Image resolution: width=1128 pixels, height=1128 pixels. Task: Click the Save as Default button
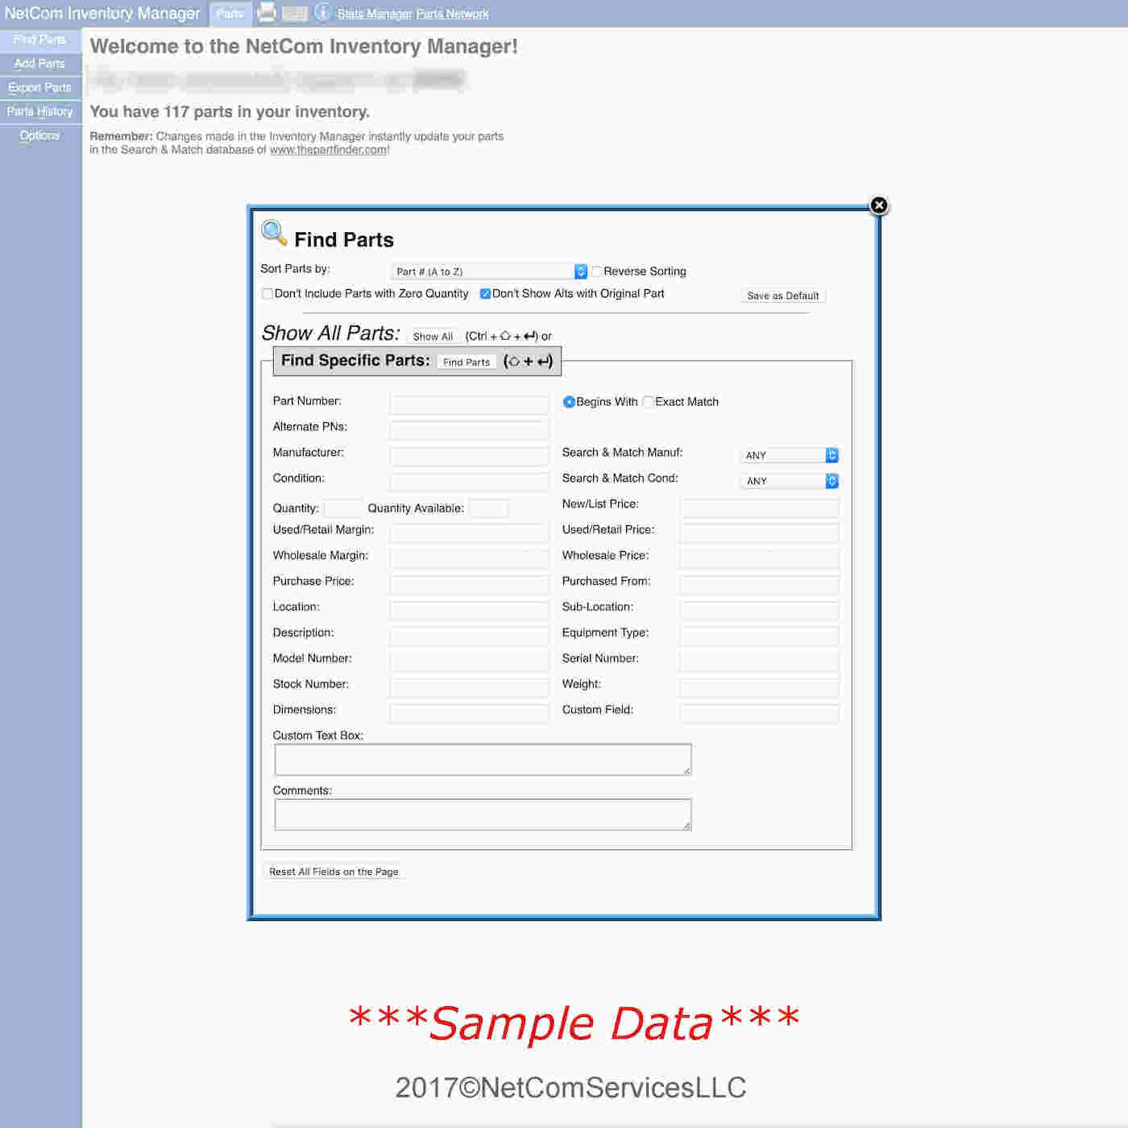pyautogui.click(x=783, y=296)
